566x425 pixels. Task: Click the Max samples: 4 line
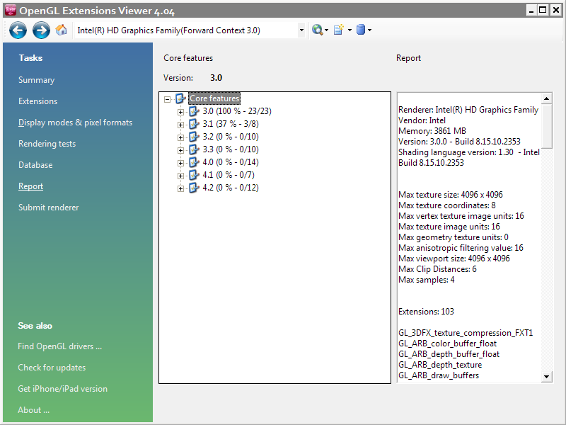click(427, 280)
